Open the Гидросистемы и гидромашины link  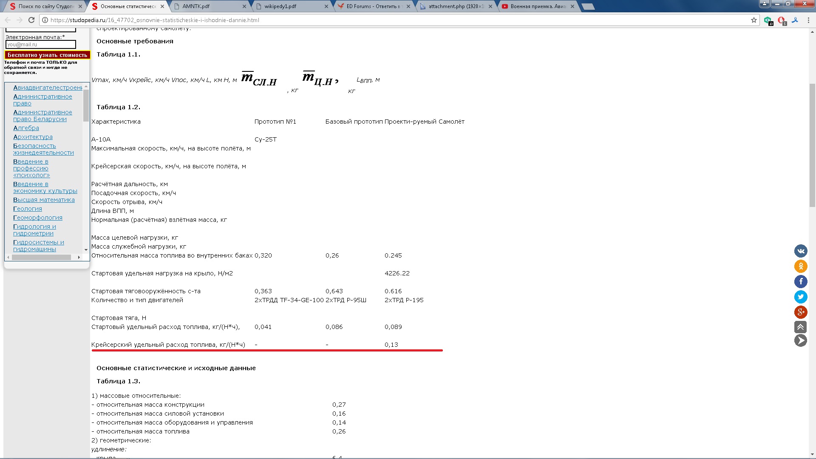39,246
